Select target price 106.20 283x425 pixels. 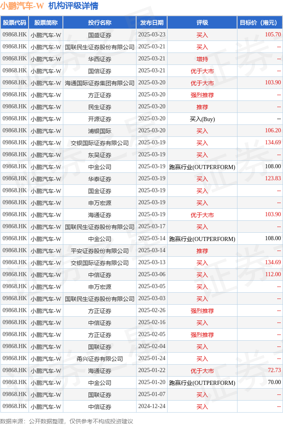[273, 130]
